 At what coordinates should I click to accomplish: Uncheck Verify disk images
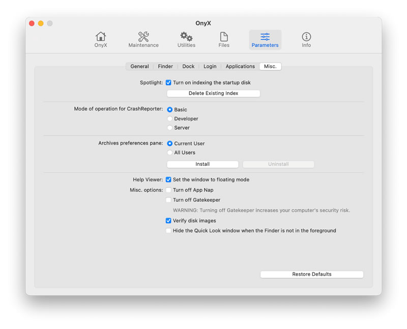coord(168,221)
